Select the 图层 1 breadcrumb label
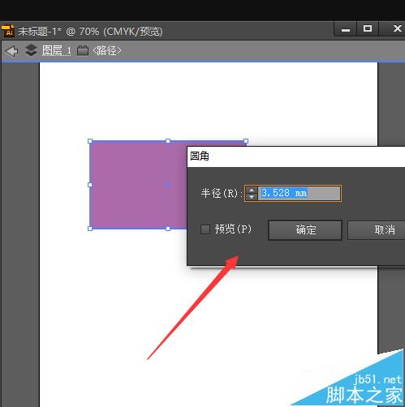Viewport: 405px width, 407px height. click(56, 50)
